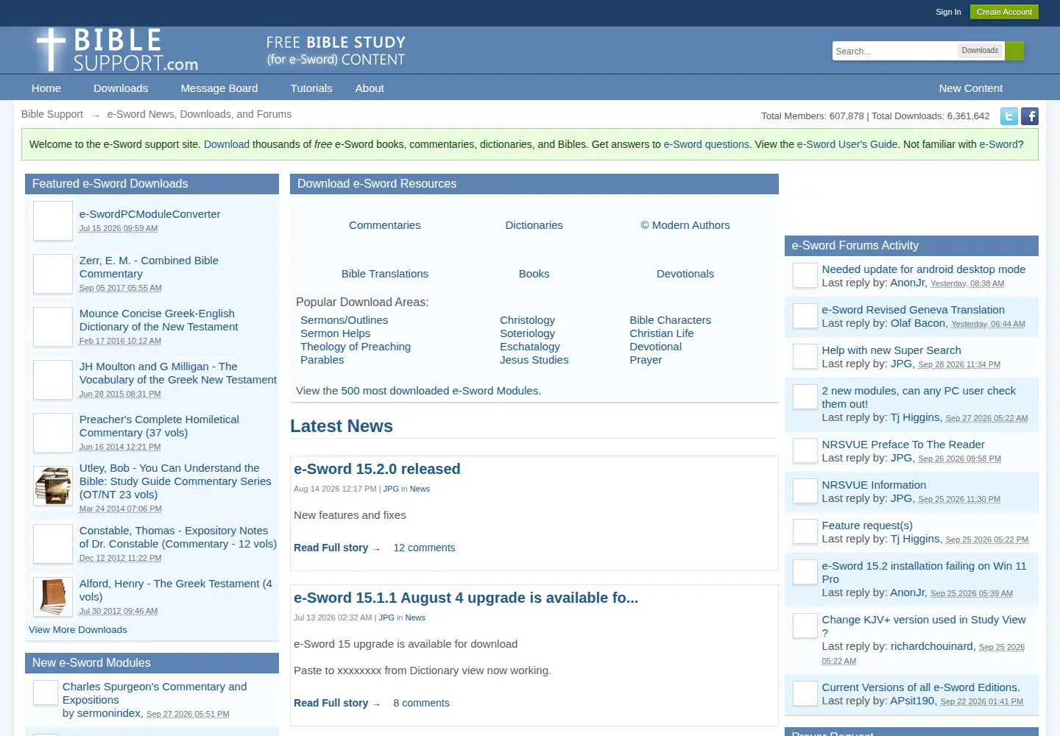Open the Books download category
Screen dimensions: 1060x736
534,274
